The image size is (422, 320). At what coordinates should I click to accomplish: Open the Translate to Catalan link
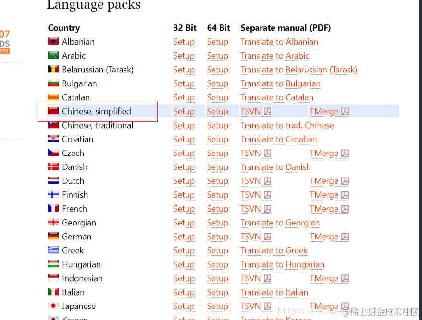(277, 97)
